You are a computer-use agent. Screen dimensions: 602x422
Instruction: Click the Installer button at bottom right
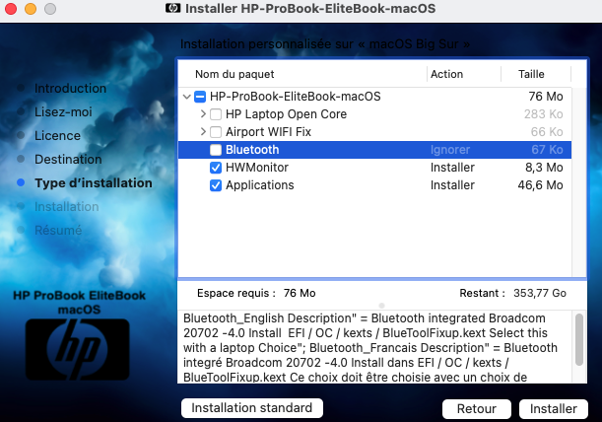coord(554,408)
